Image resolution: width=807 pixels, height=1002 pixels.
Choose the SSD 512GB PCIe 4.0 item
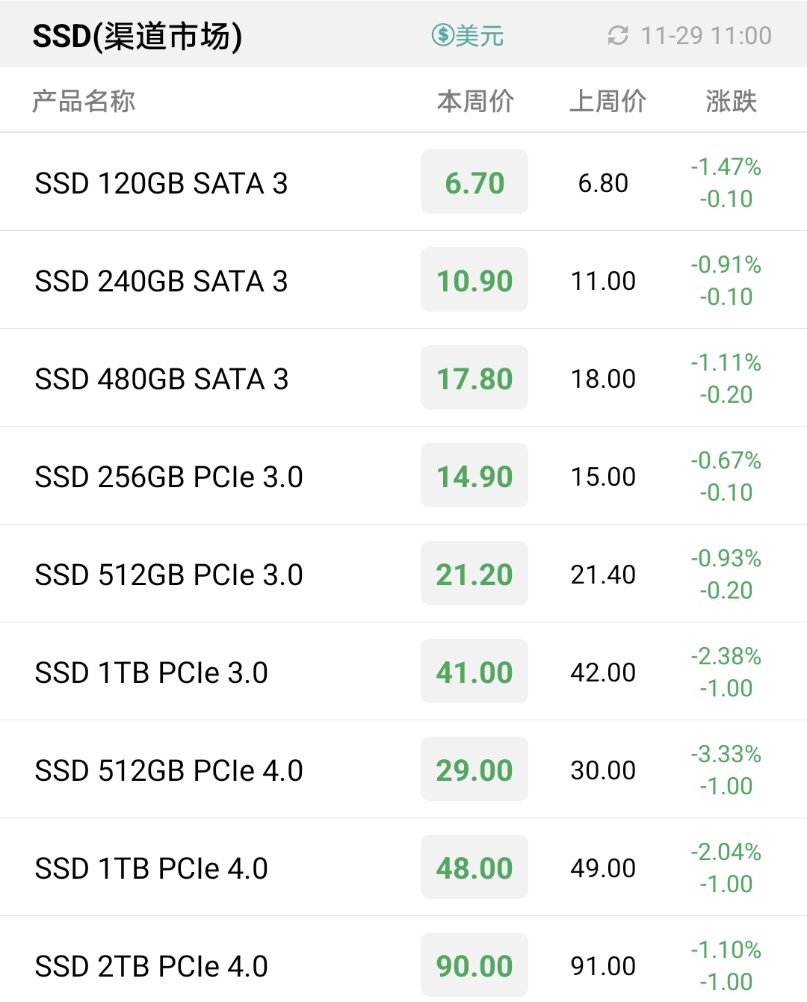pyautogui.click(x=403, y=770)
